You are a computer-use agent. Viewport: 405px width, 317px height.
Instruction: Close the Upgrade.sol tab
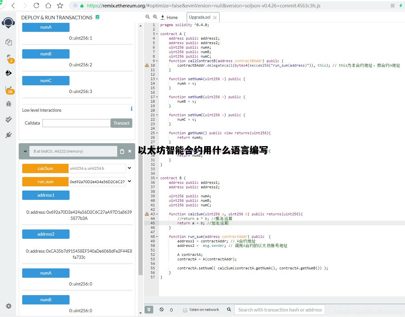[x=215, y=18]
